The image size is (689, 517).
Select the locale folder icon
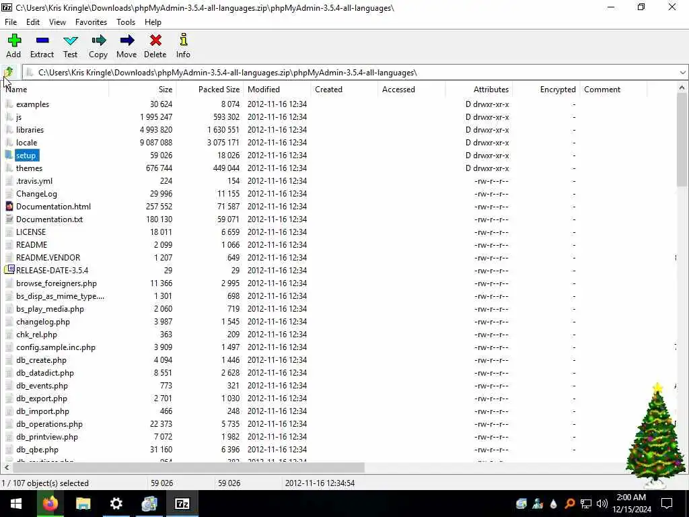9,143
